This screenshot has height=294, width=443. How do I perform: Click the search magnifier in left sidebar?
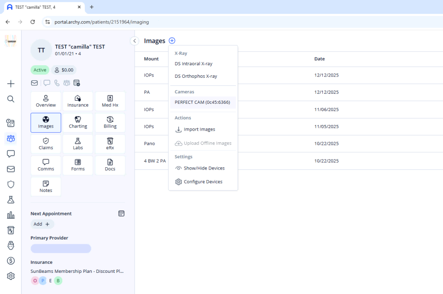point(11,99)
